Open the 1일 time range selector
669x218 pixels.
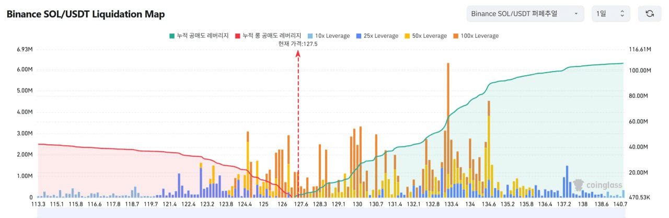pos(610,14)
